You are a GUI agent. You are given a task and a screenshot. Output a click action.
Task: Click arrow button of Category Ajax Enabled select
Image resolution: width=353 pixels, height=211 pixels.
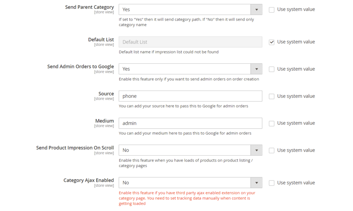(x=256, y=182)
